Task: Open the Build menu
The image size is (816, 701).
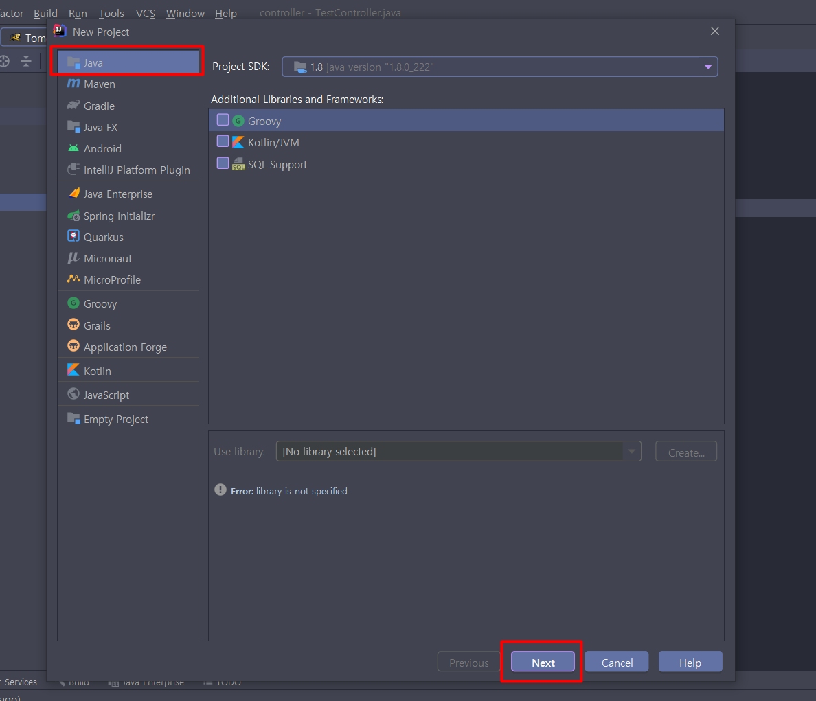Action: pyautogui.click(x=46, y=13)
